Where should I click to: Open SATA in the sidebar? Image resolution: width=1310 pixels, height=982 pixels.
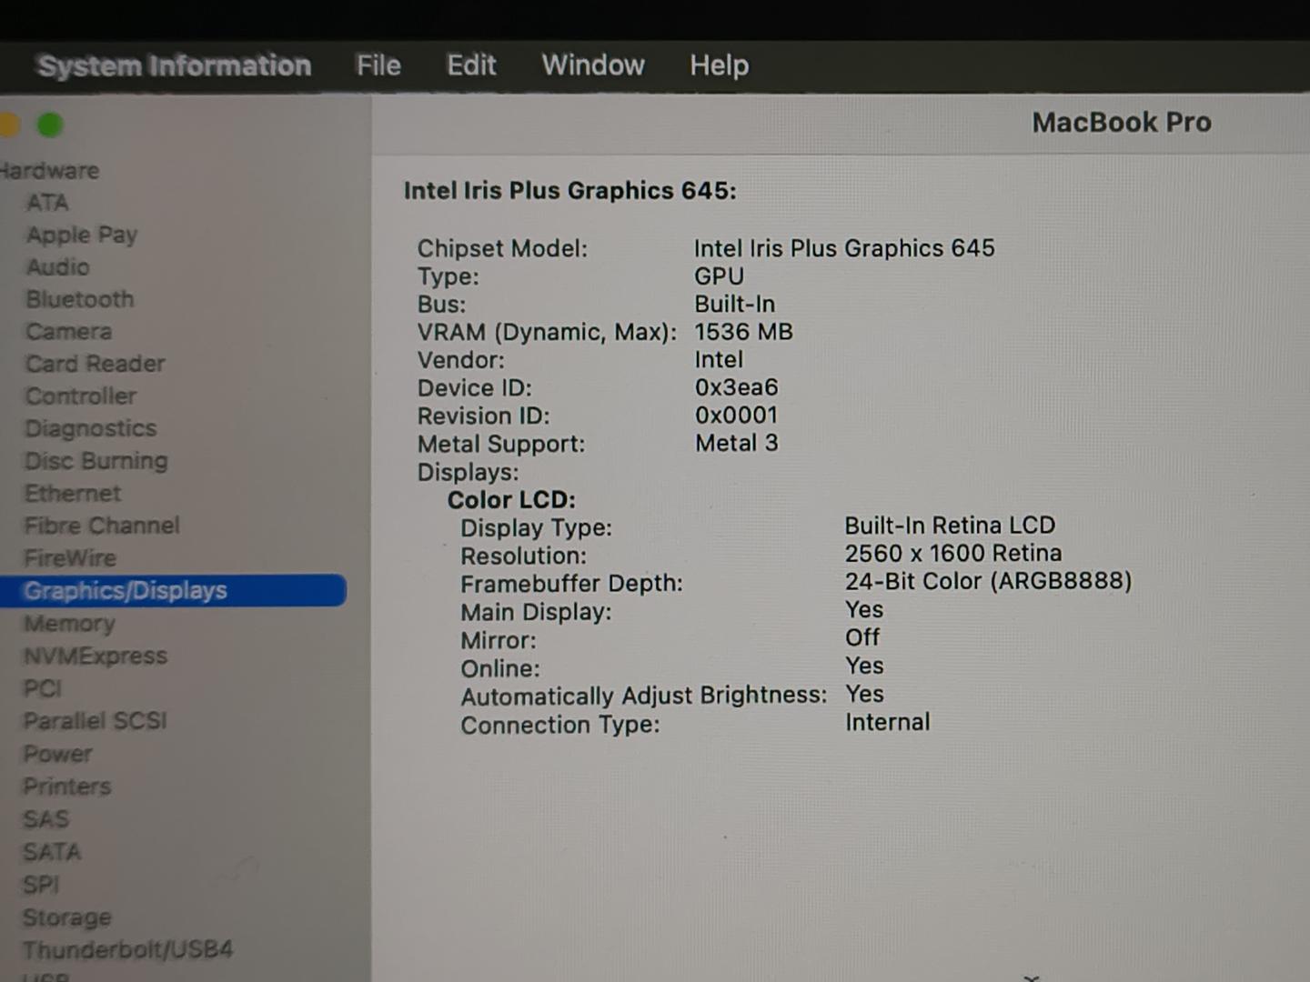tap(52, 852)
